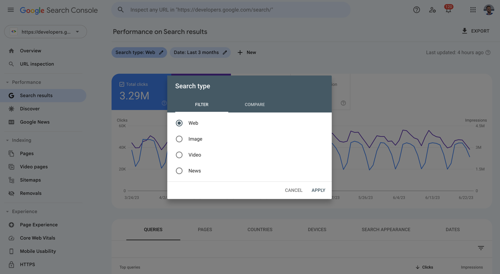
Task: Select the Video search type
Action: coord(179,155)
